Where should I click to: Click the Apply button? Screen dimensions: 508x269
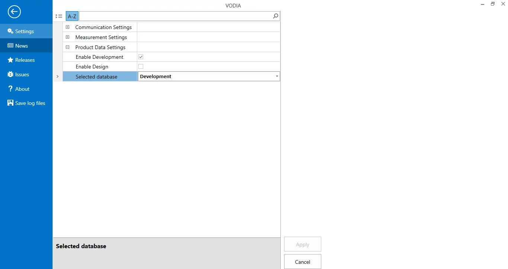(x=302, y=244)
